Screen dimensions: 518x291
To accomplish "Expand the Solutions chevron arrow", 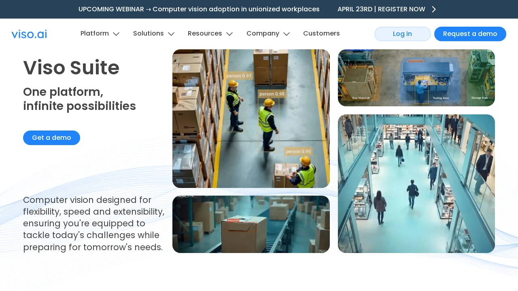I will click(171, 34).
